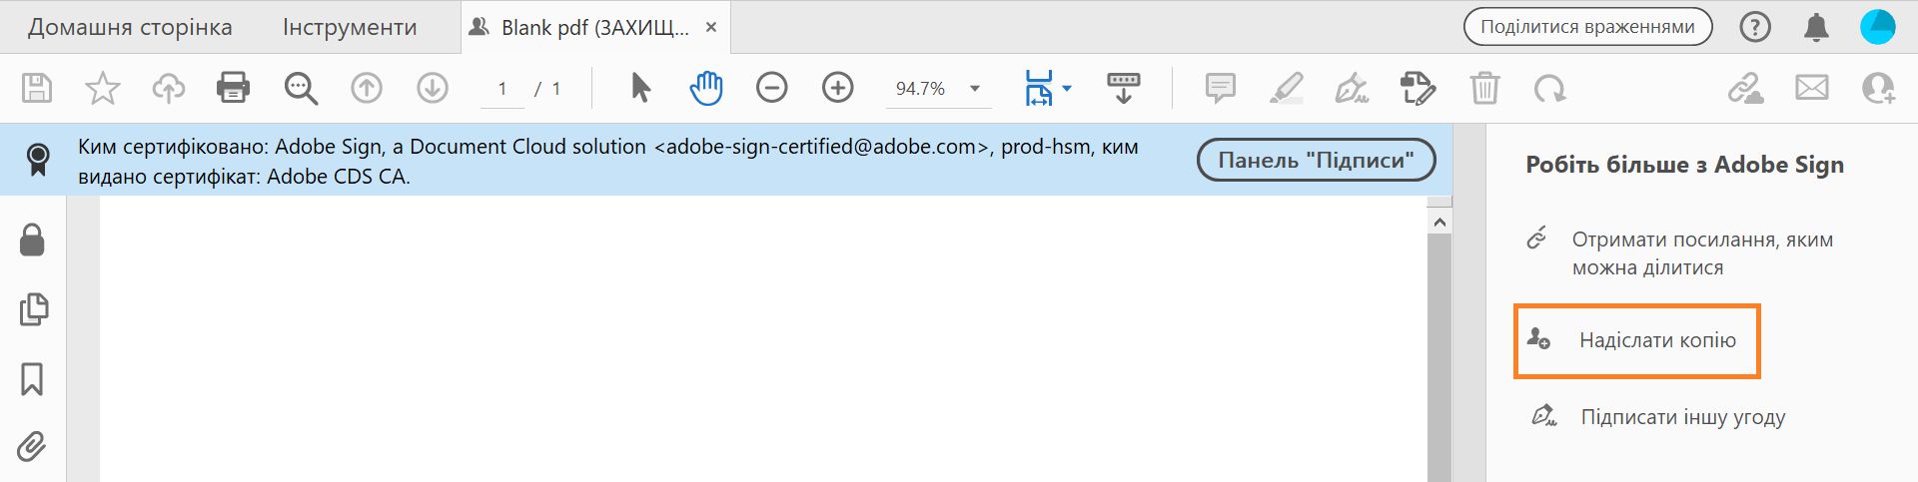Image resolution: width=1918 pixels, height=482 pixels.
Task: Close the Blank pdf document tab
Action: click(x=711, y=27)
